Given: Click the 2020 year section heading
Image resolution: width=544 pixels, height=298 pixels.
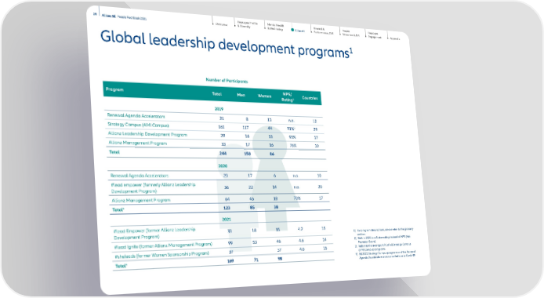Looking at the screenshot, I should [223, 165].
